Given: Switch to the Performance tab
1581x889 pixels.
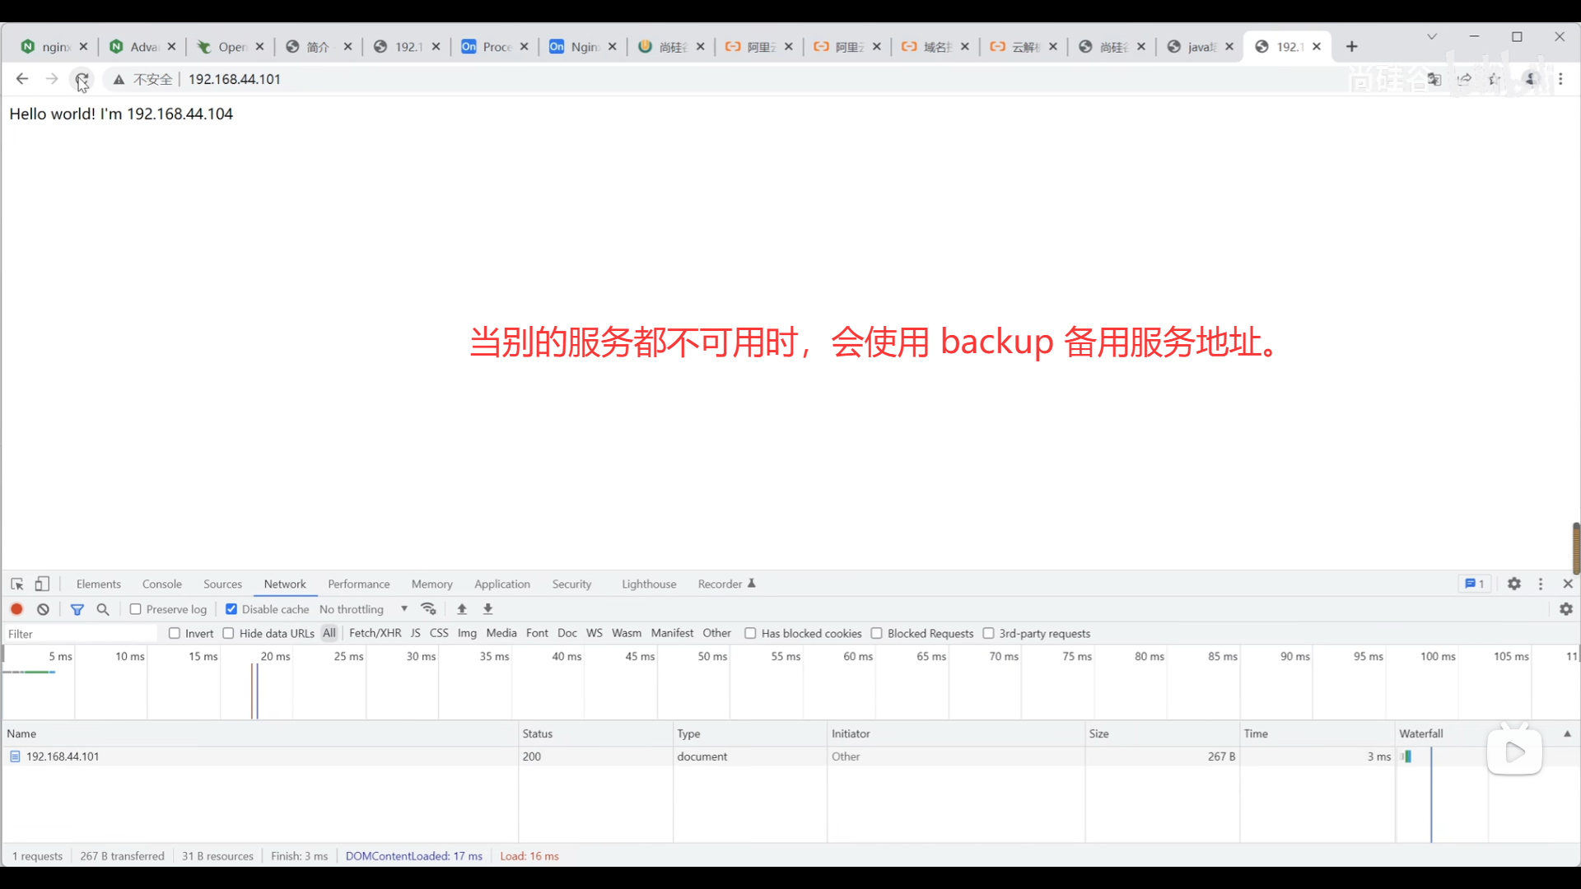Looking at the screenshot, I should point(358,584).
